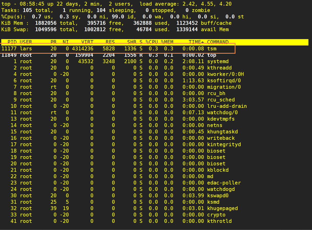Viewport: 312px width, 230px height.
Task: Click the "migration/0" process name
Action: click(224, 87)
